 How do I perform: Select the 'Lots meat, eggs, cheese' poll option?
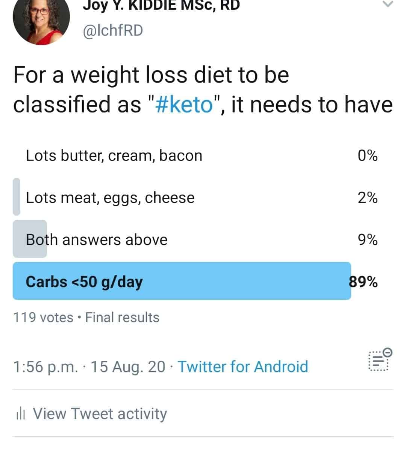click(195, 197)
